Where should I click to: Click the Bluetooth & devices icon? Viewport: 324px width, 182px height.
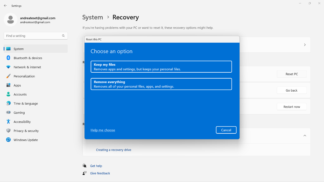coord(8,58)
